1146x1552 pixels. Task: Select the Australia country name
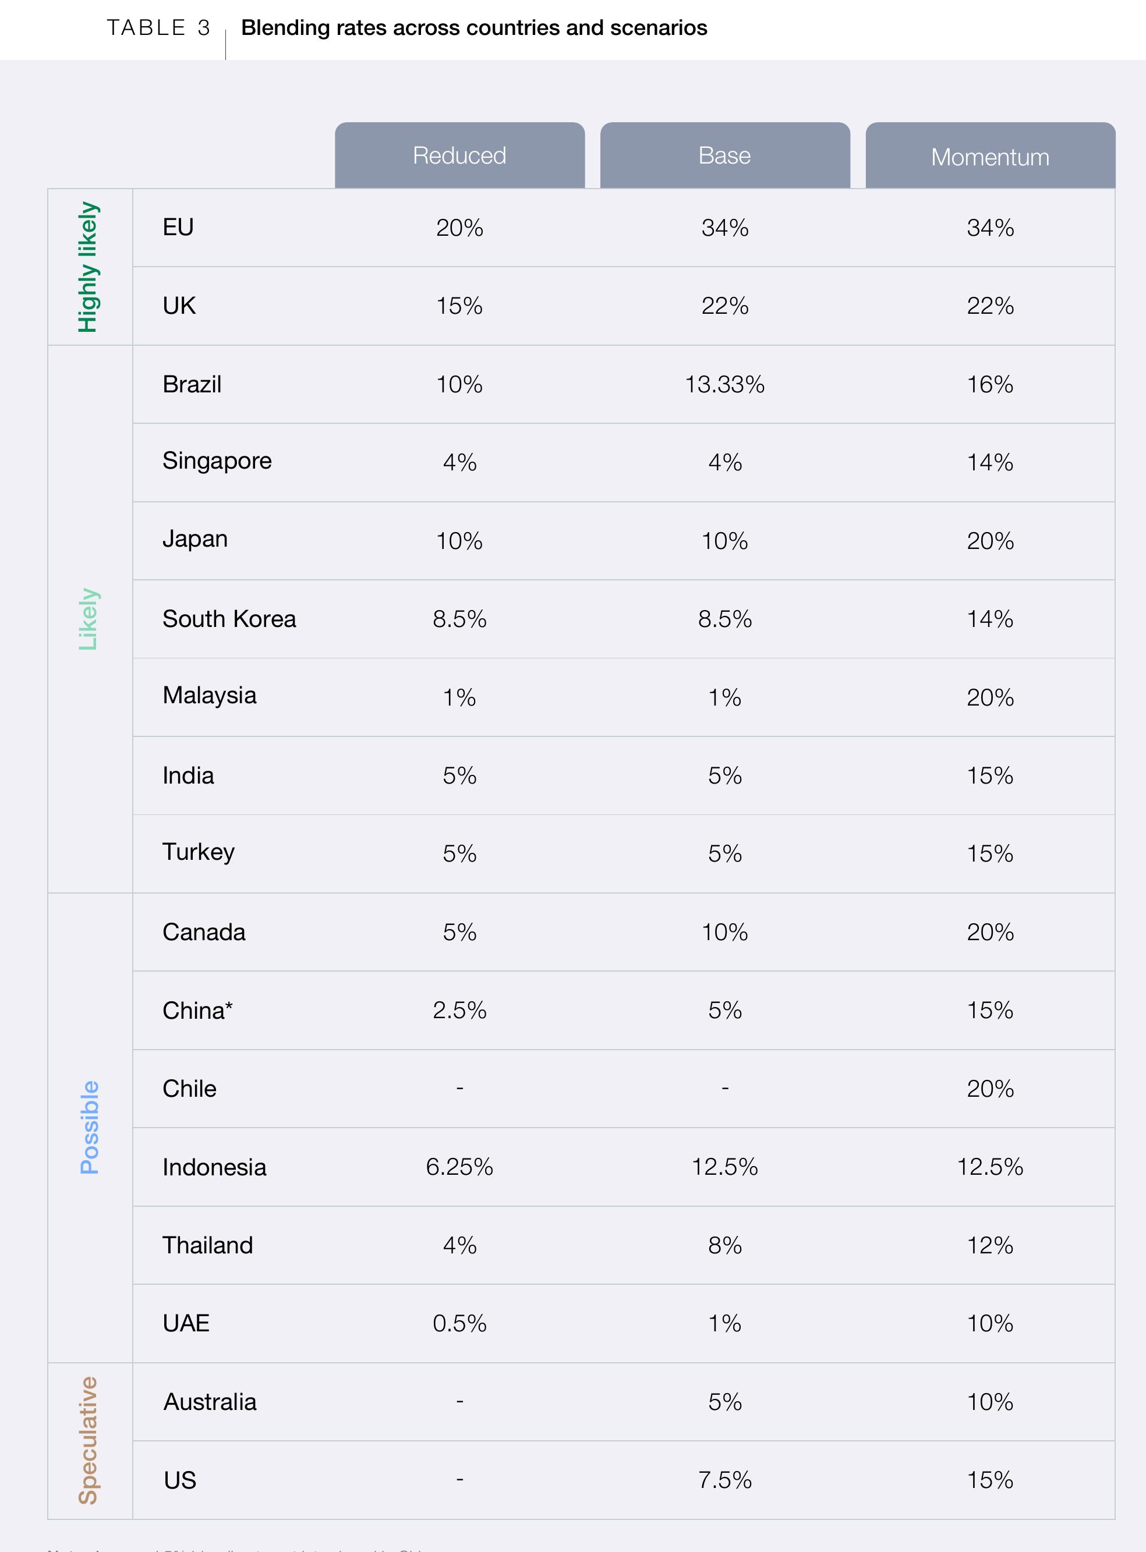tap(210, 1402)
